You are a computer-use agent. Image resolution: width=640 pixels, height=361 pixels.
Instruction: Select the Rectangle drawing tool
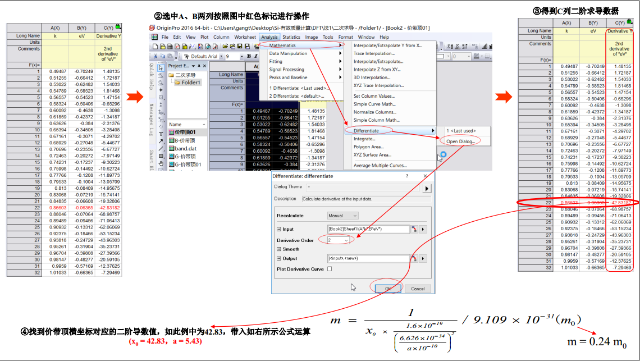(161, 156)
